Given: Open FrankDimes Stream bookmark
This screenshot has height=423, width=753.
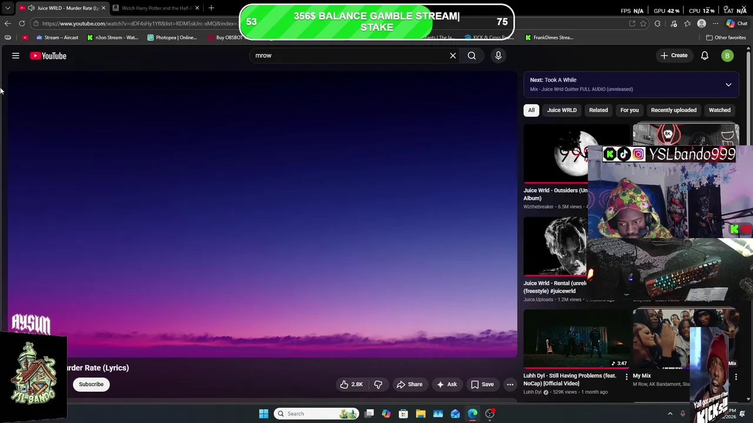Looking at the screenshot, I should click(x=549, y=38).
